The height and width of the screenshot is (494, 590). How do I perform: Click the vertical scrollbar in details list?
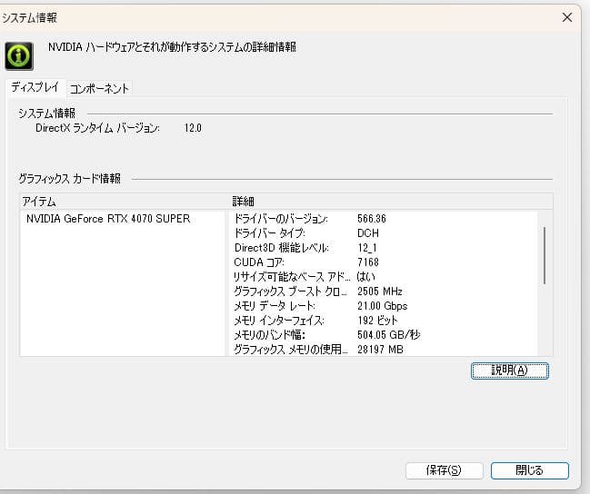545,256
